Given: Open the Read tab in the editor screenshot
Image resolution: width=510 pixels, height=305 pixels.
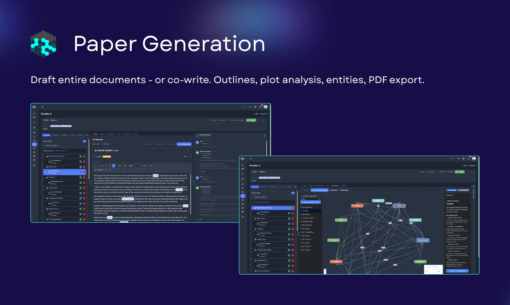Looking at the screenshot, I should point(102,134).
